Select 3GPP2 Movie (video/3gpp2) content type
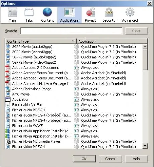 pyautogui.click(x=34, y=62)
